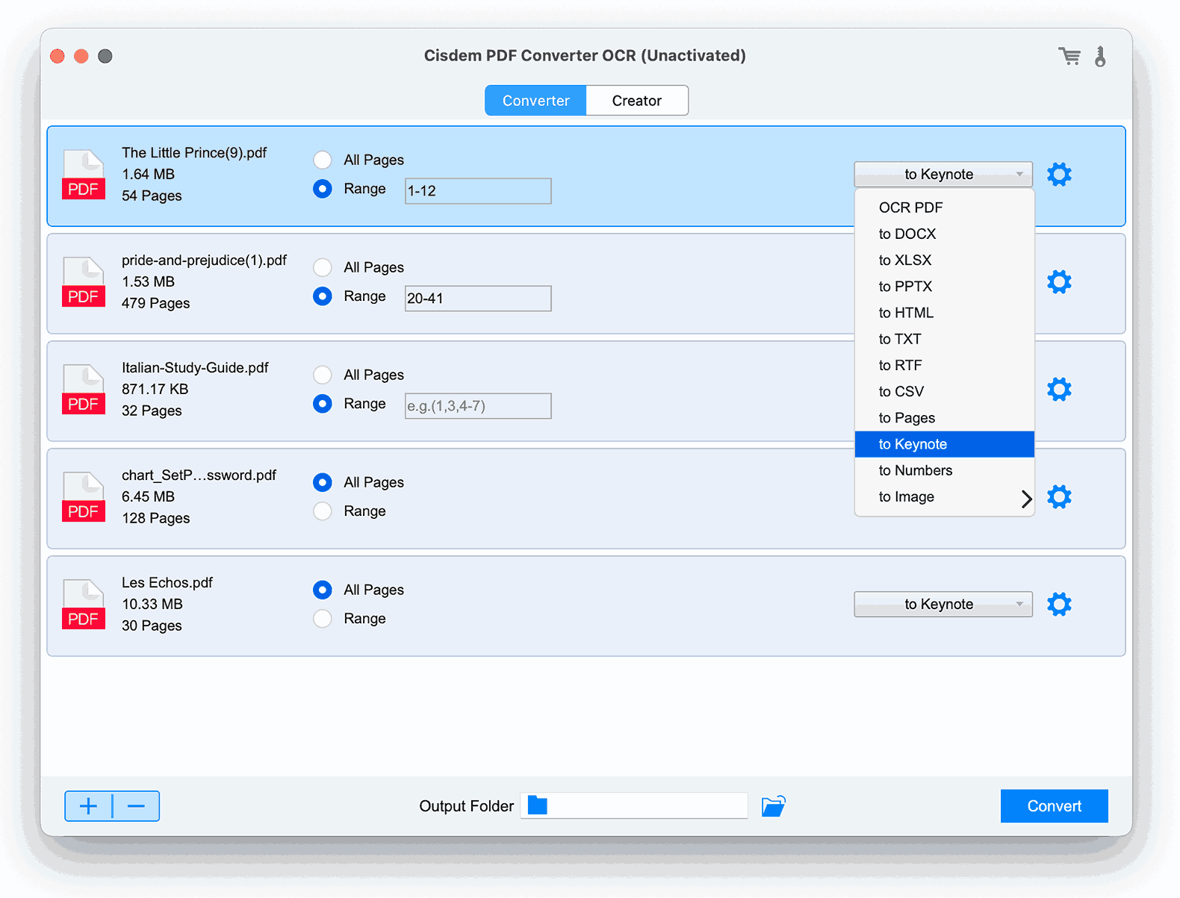Choose to Pages output format
Image resolution: width=1180 pixels, height=898 pixels.
tap(945, 418)
